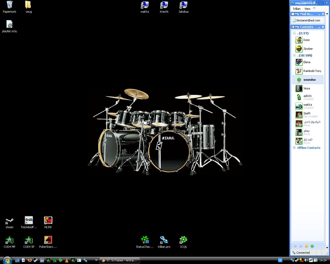This screenshot has width=330, height=264.
Task: Select contact ILL-riO
Action: coord(308,141)
